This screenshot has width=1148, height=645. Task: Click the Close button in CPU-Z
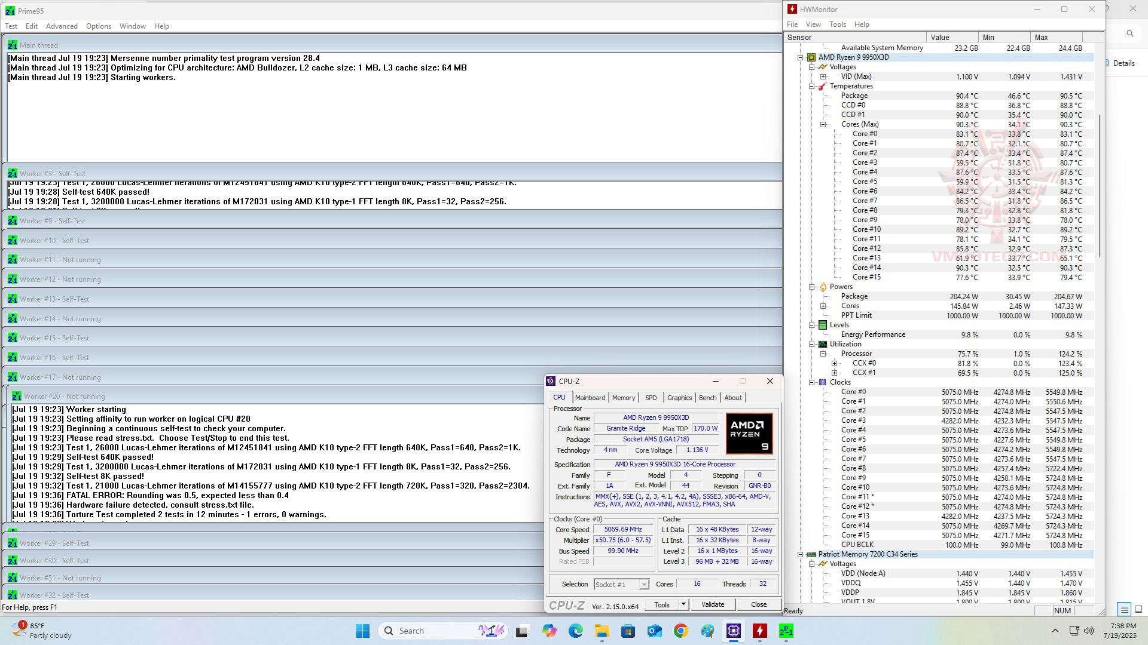[x=758, y=604]
